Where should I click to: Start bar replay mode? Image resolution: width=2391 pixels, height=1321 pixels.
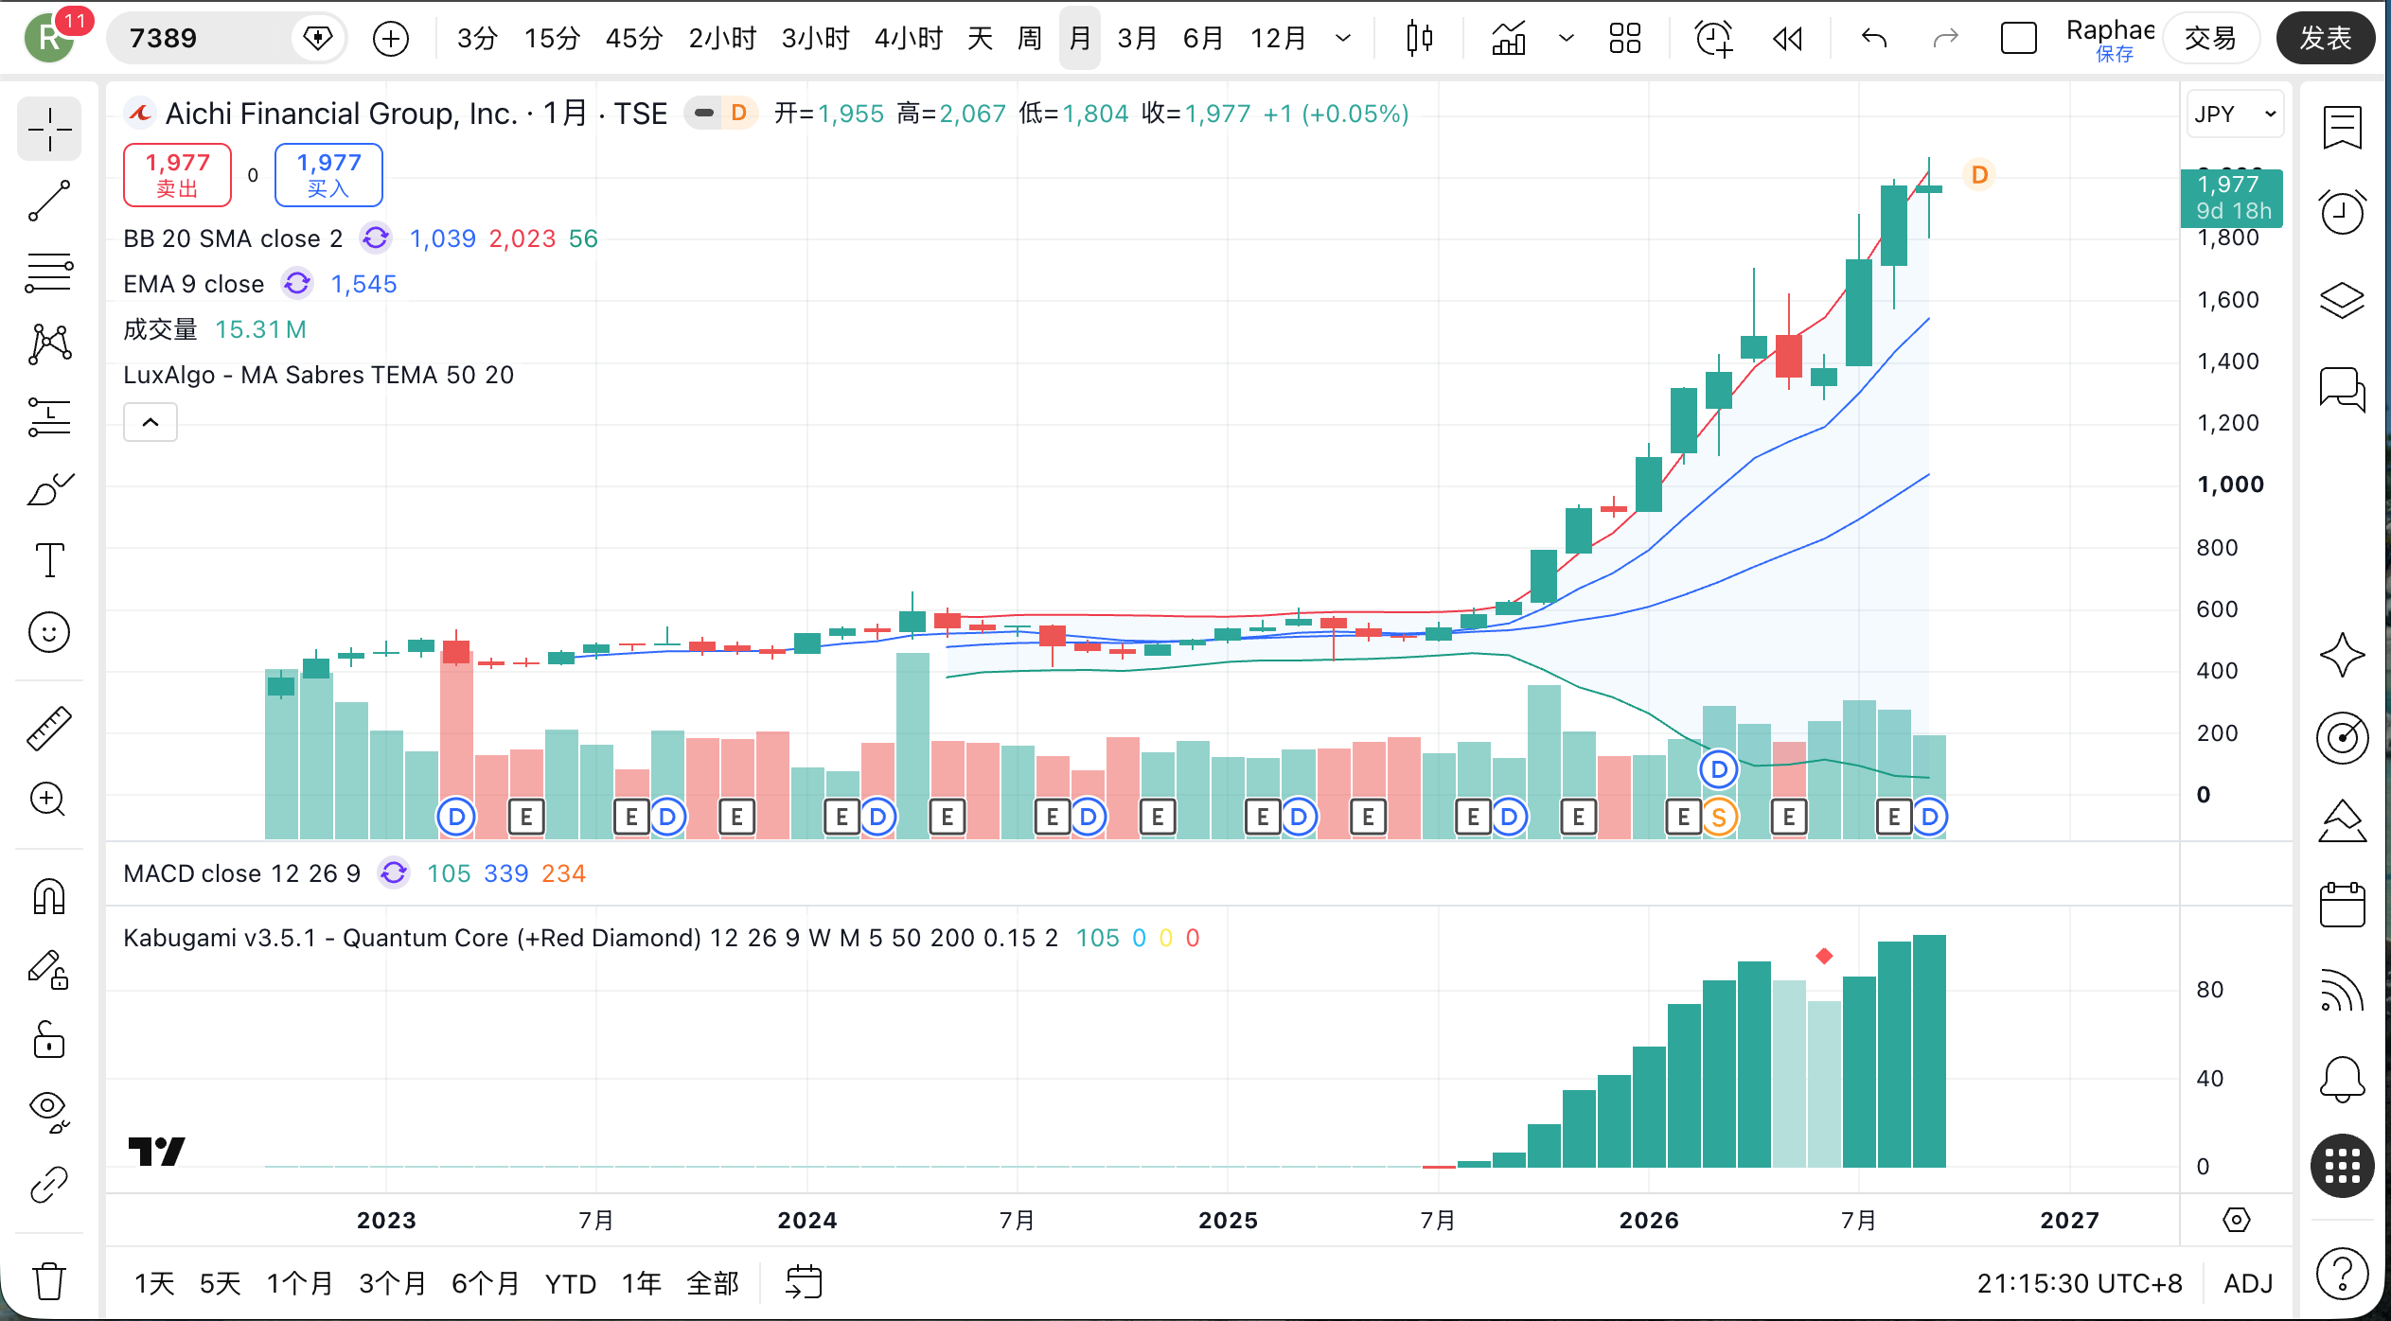[x=1787, y=38]
